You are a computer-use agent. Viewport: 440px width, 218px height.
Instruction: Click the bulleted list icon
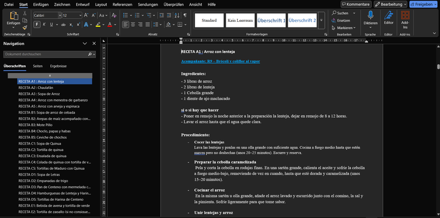(x=125, y=15)
